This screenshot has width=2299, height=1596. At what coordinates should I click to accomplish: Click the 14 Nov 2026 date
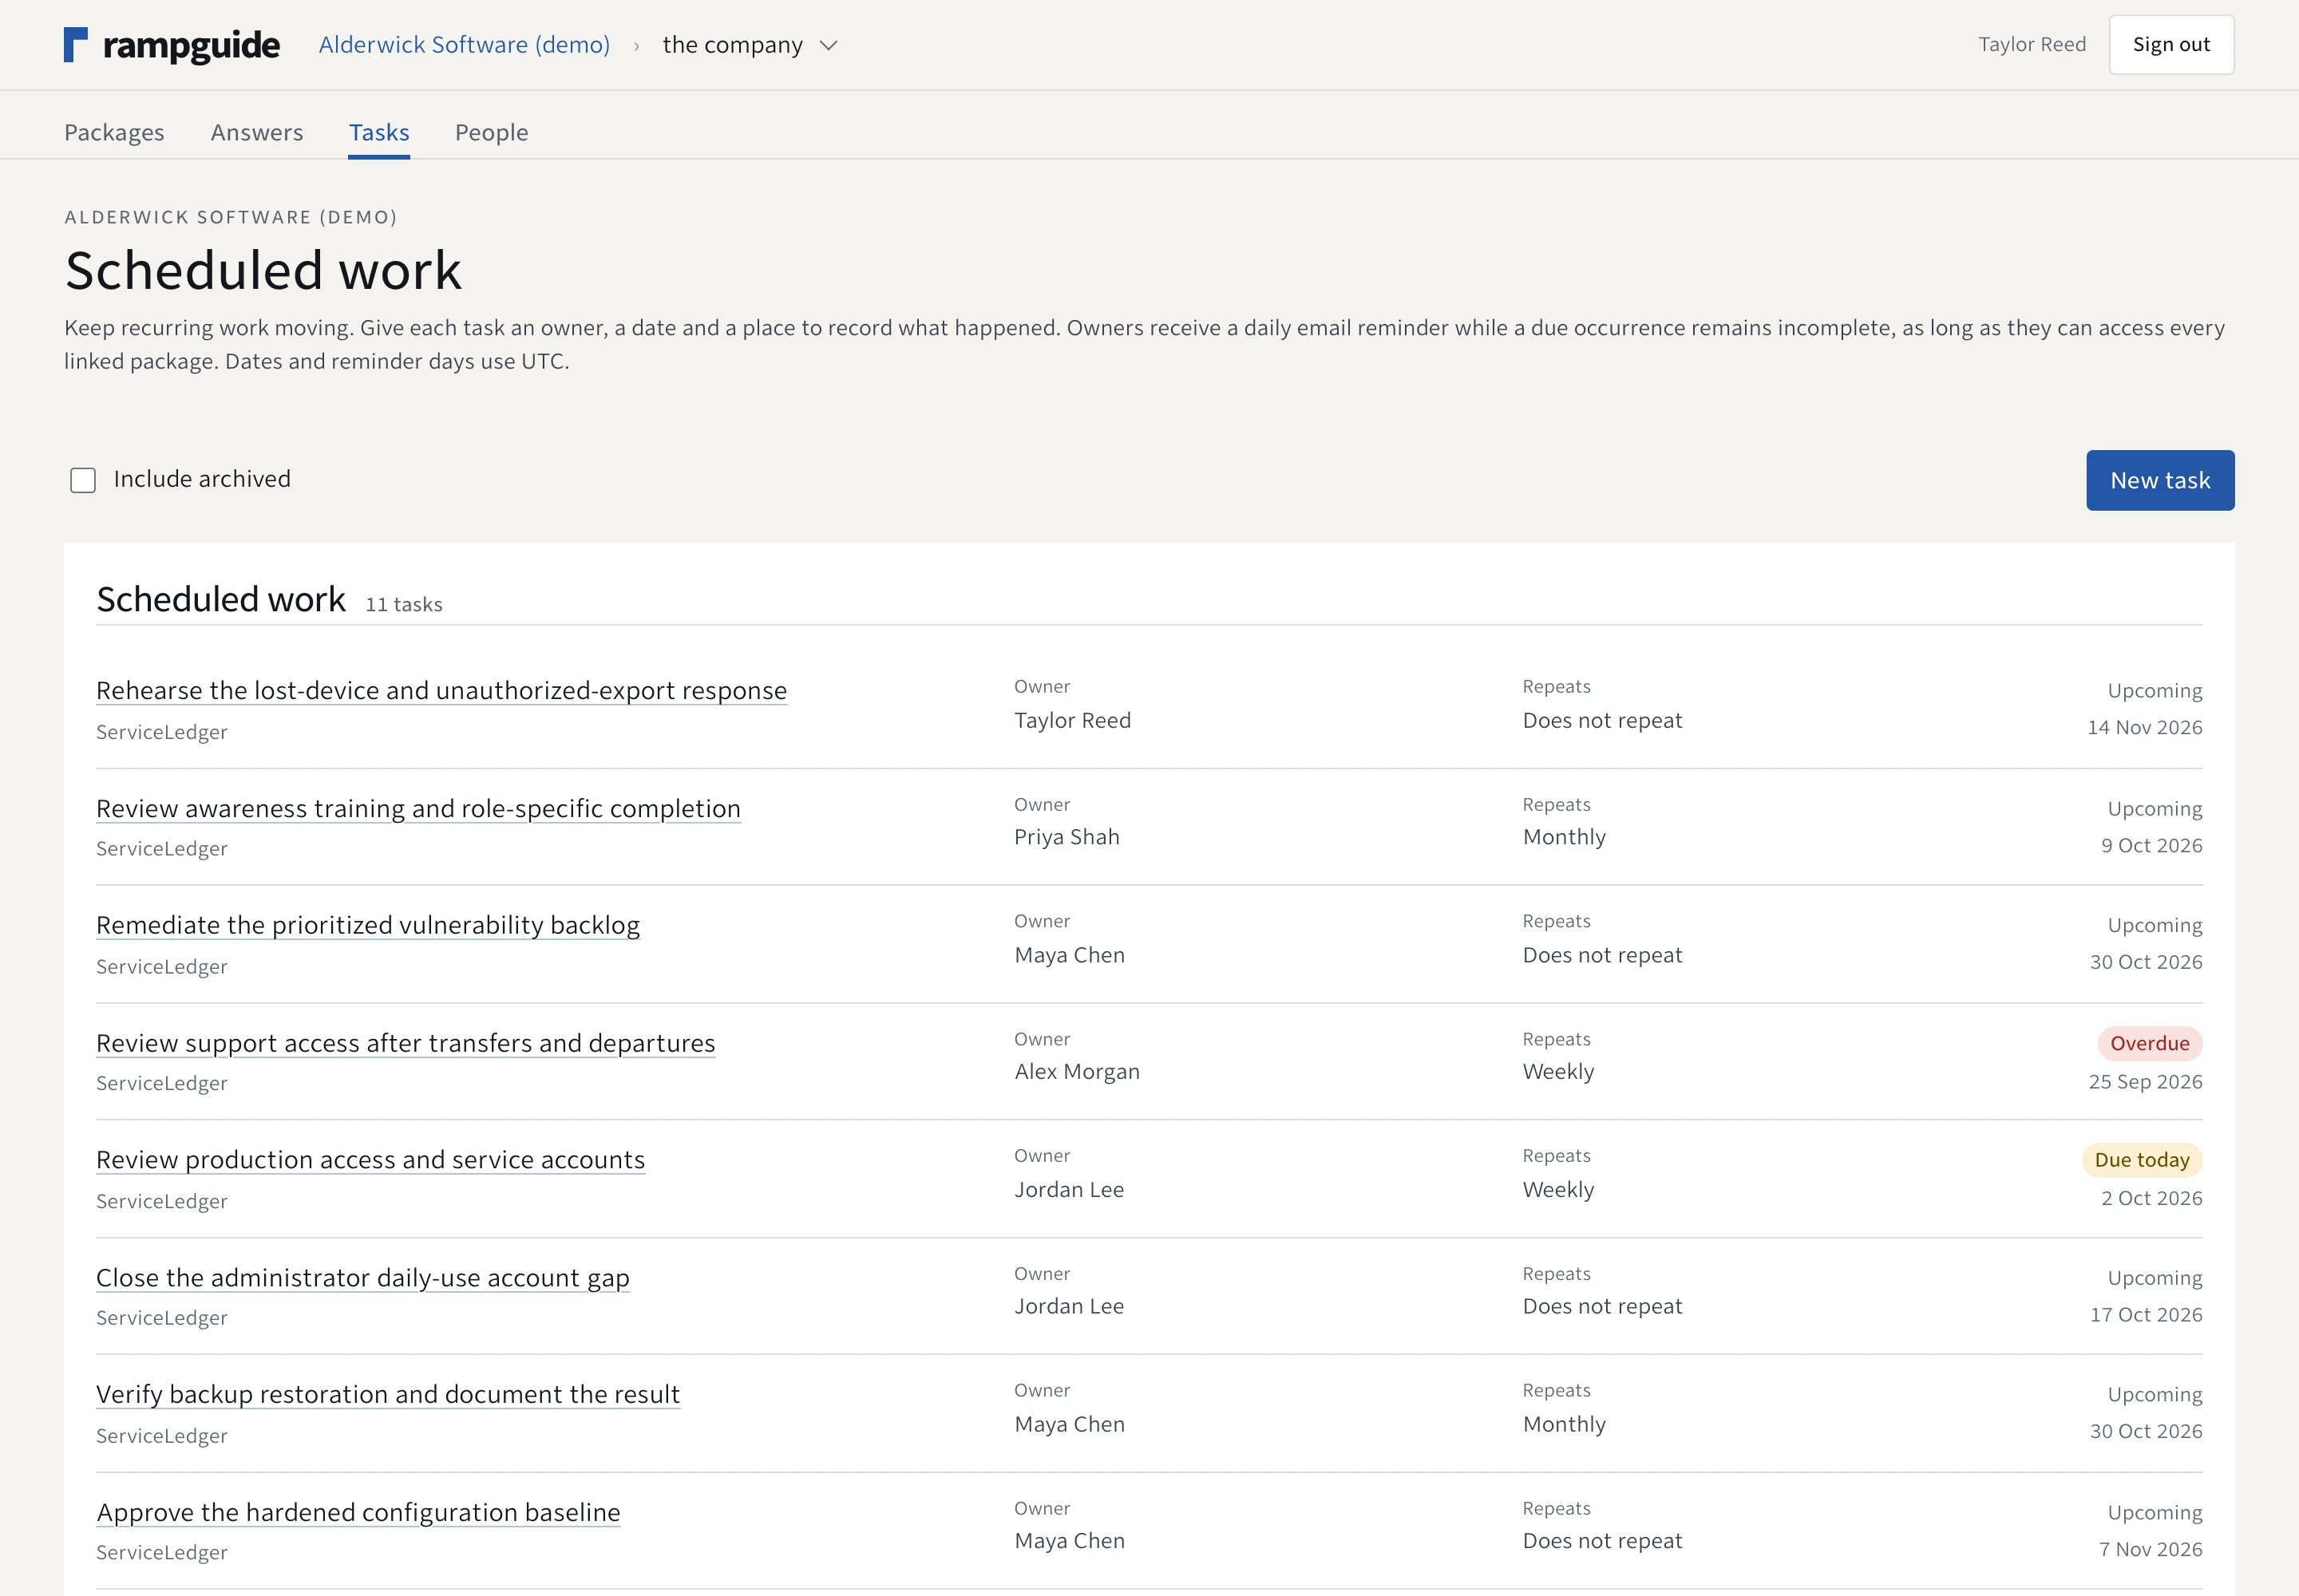(2145, 727)
